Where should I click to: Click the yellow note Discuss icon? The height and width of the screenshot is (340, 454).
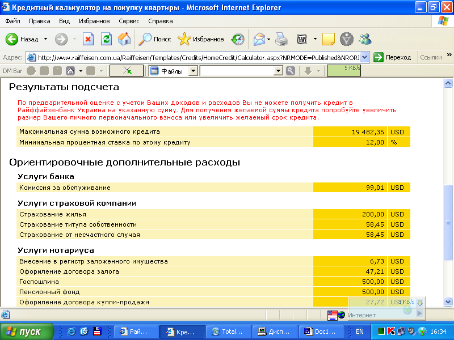coord(329,39)
